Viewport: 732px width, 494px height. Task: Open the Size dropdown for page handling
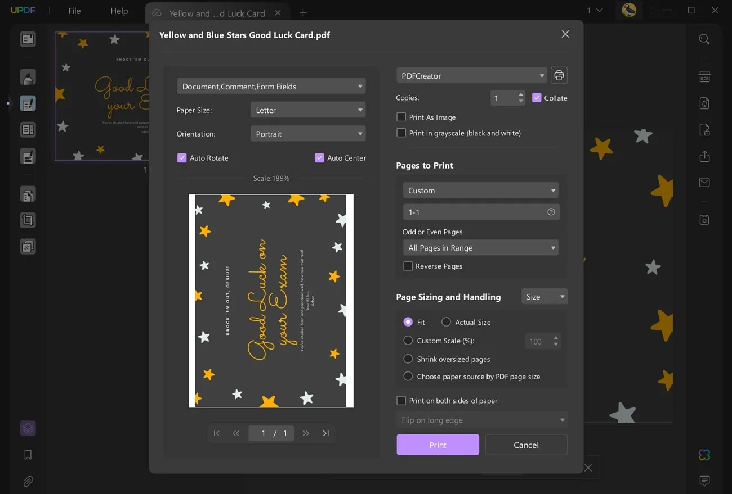[544, 296]
